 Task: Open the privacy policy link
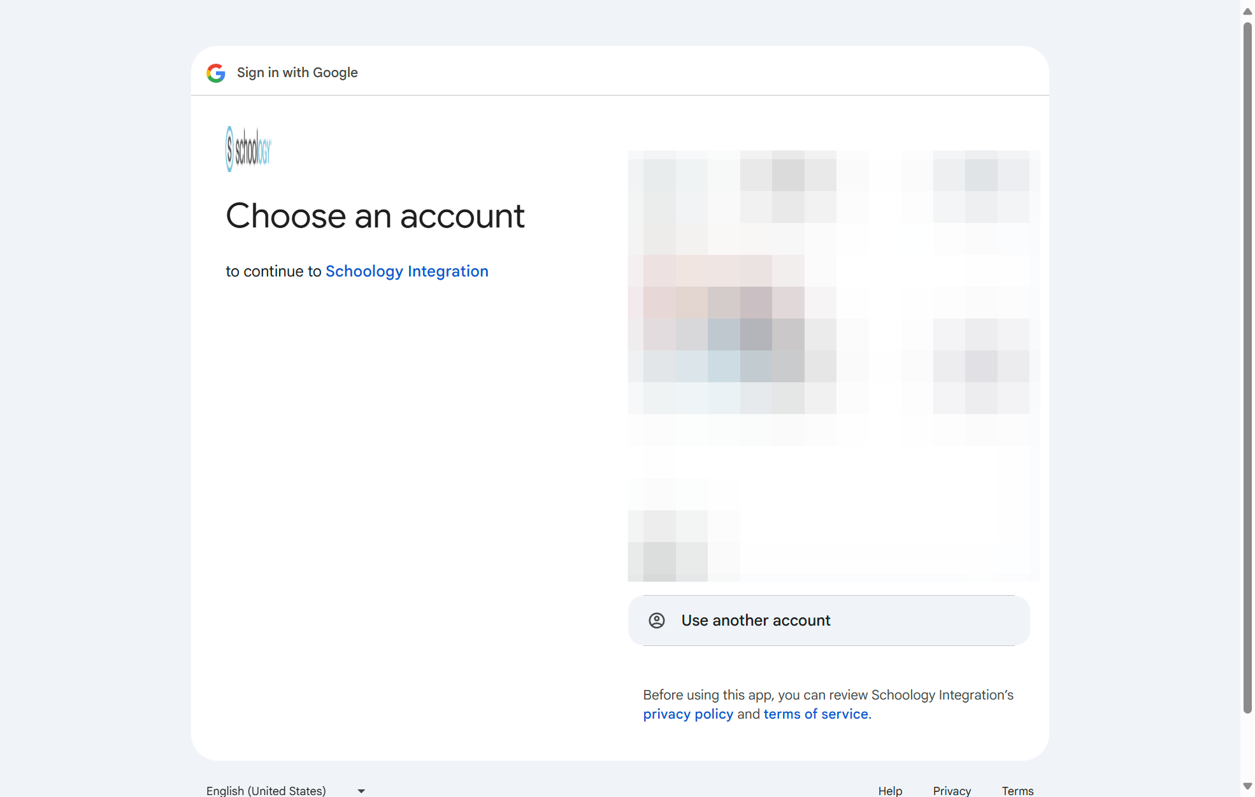pyautogui.click(x=688, y=714)
